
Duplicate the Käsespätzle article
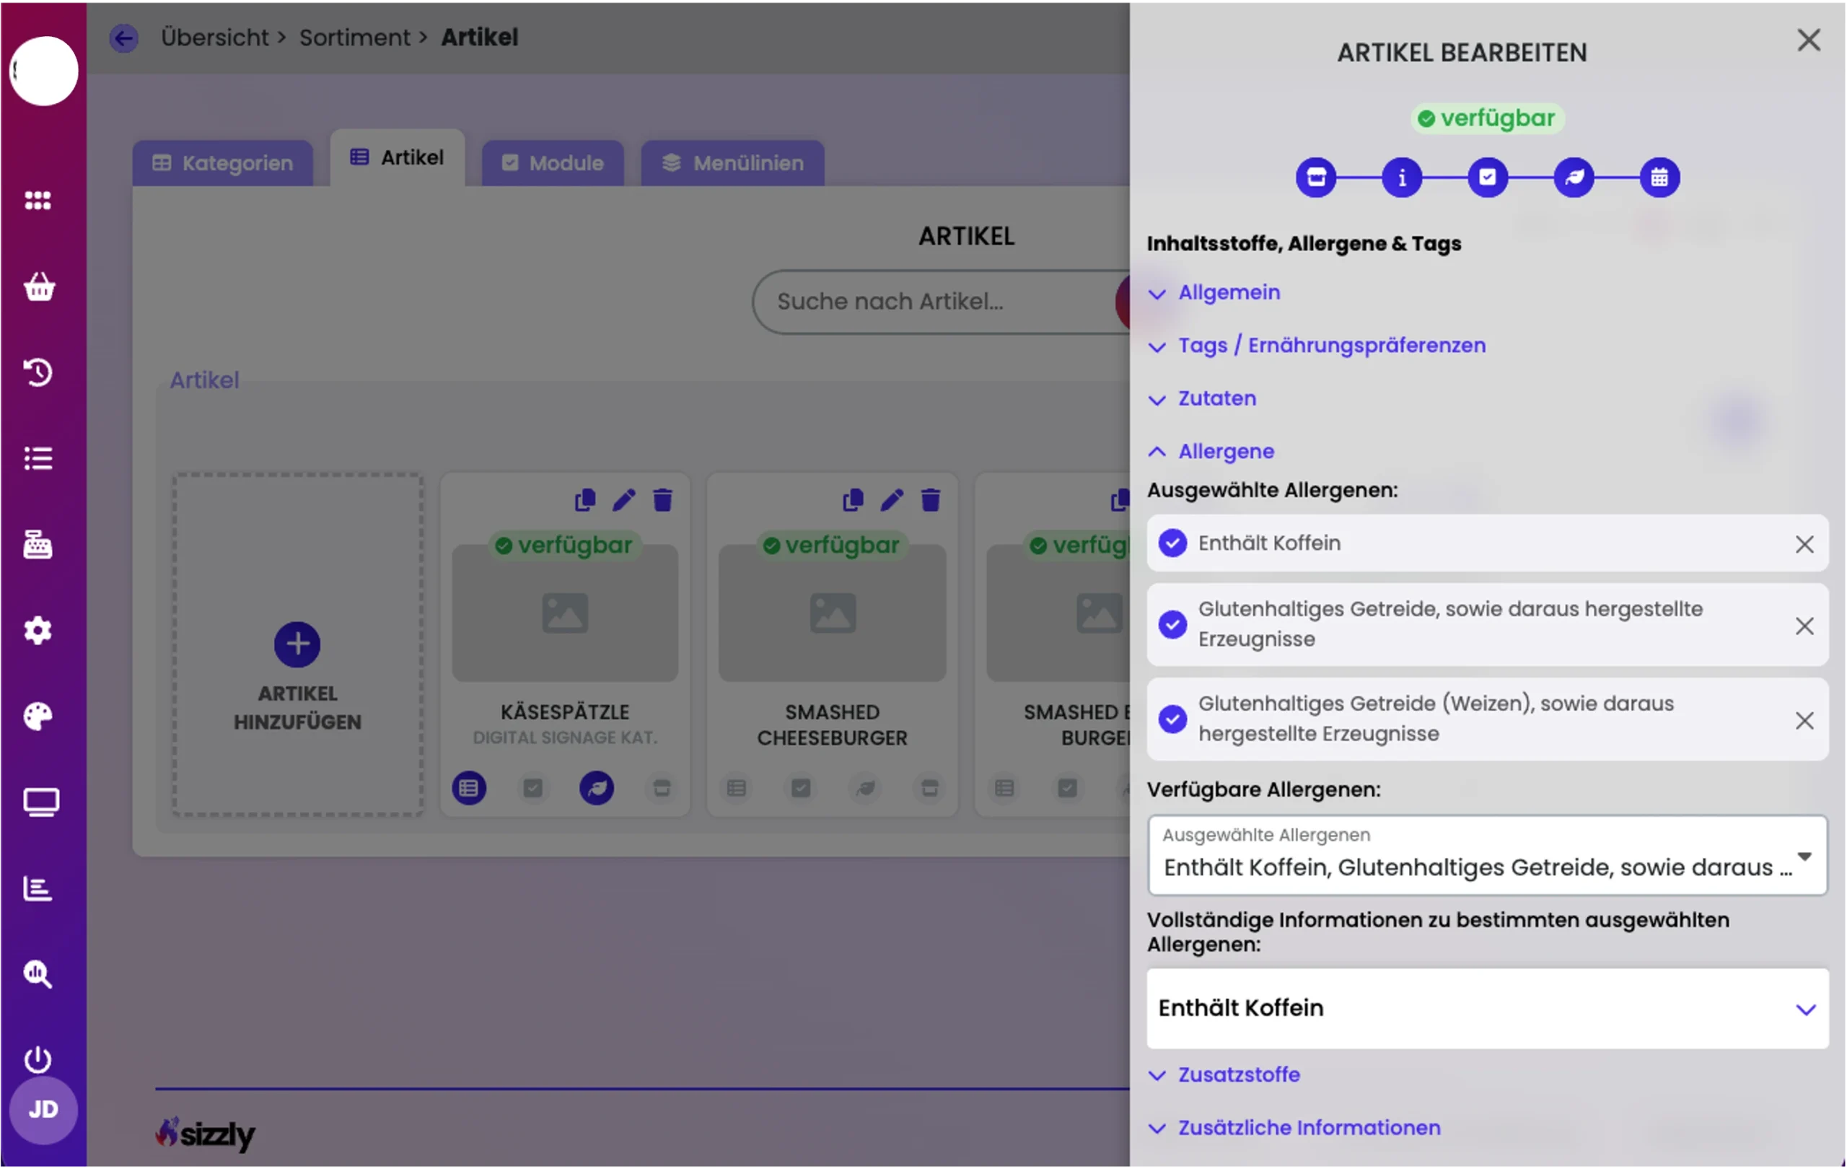(585, 500)
